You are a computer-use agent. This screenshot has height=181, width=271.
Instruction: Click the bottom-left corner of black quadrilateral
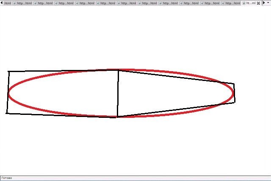pyautogui.click(x=7, y=113)
